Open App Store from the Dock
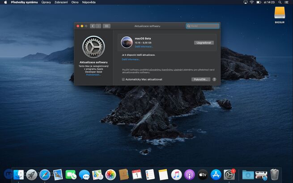 216,175
